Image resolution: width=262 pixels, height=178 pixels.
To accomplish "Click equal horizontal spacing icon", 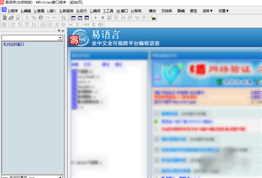I will tap(71, 25).
